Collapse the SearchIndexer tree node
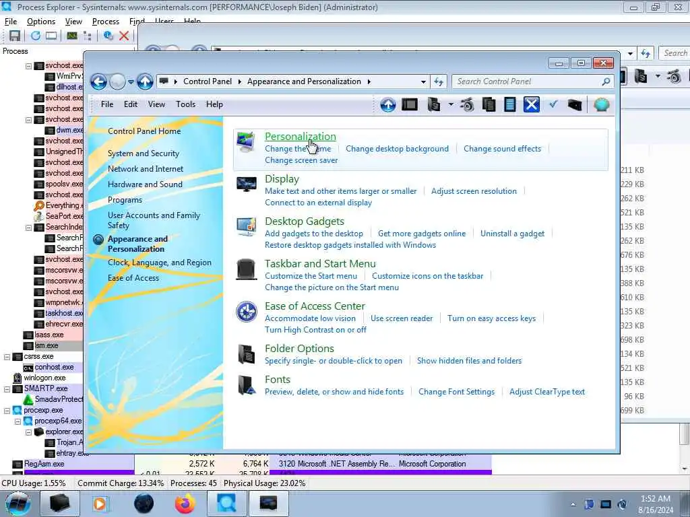This screenshot has width=690, height=517. click(28, 228)
